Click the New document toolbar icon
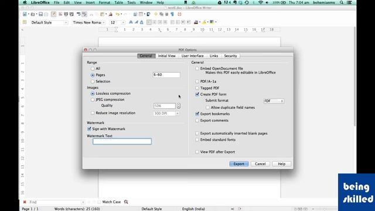 25,14
